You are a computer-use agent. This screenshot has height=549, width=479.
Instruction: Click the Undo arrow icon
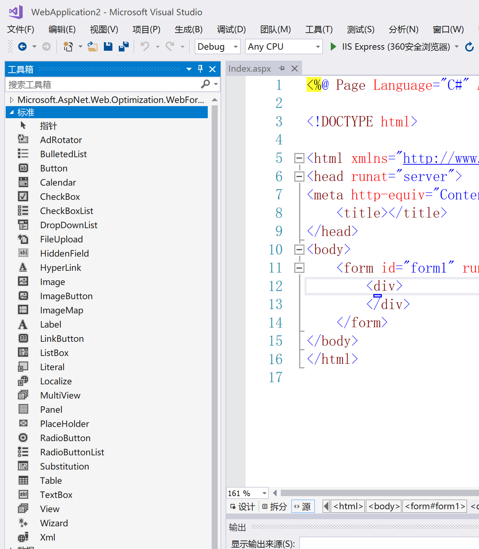click(x=145, y=46)
